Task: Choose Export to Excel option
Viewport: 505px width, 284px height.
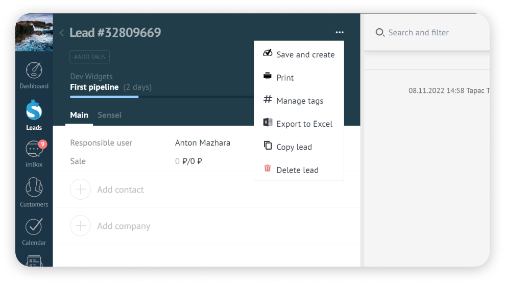Action: (x=299, y=124)
